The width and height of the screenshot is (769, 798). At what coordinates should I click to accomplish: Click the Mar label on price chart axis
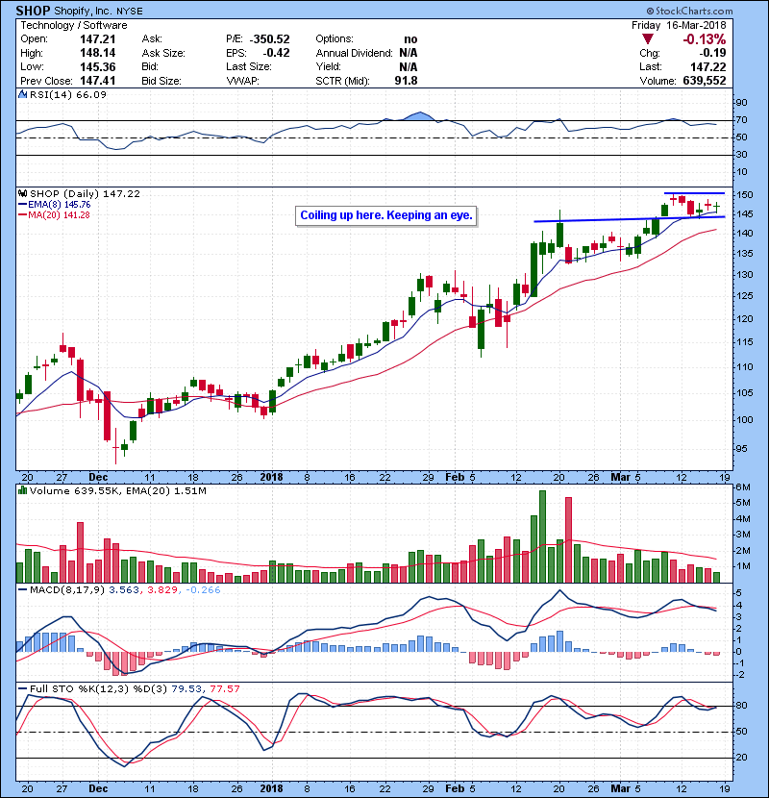620,477
